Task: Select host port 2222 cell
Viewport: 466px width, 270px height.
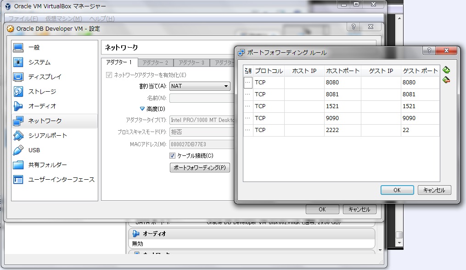Action: [342, 130]
